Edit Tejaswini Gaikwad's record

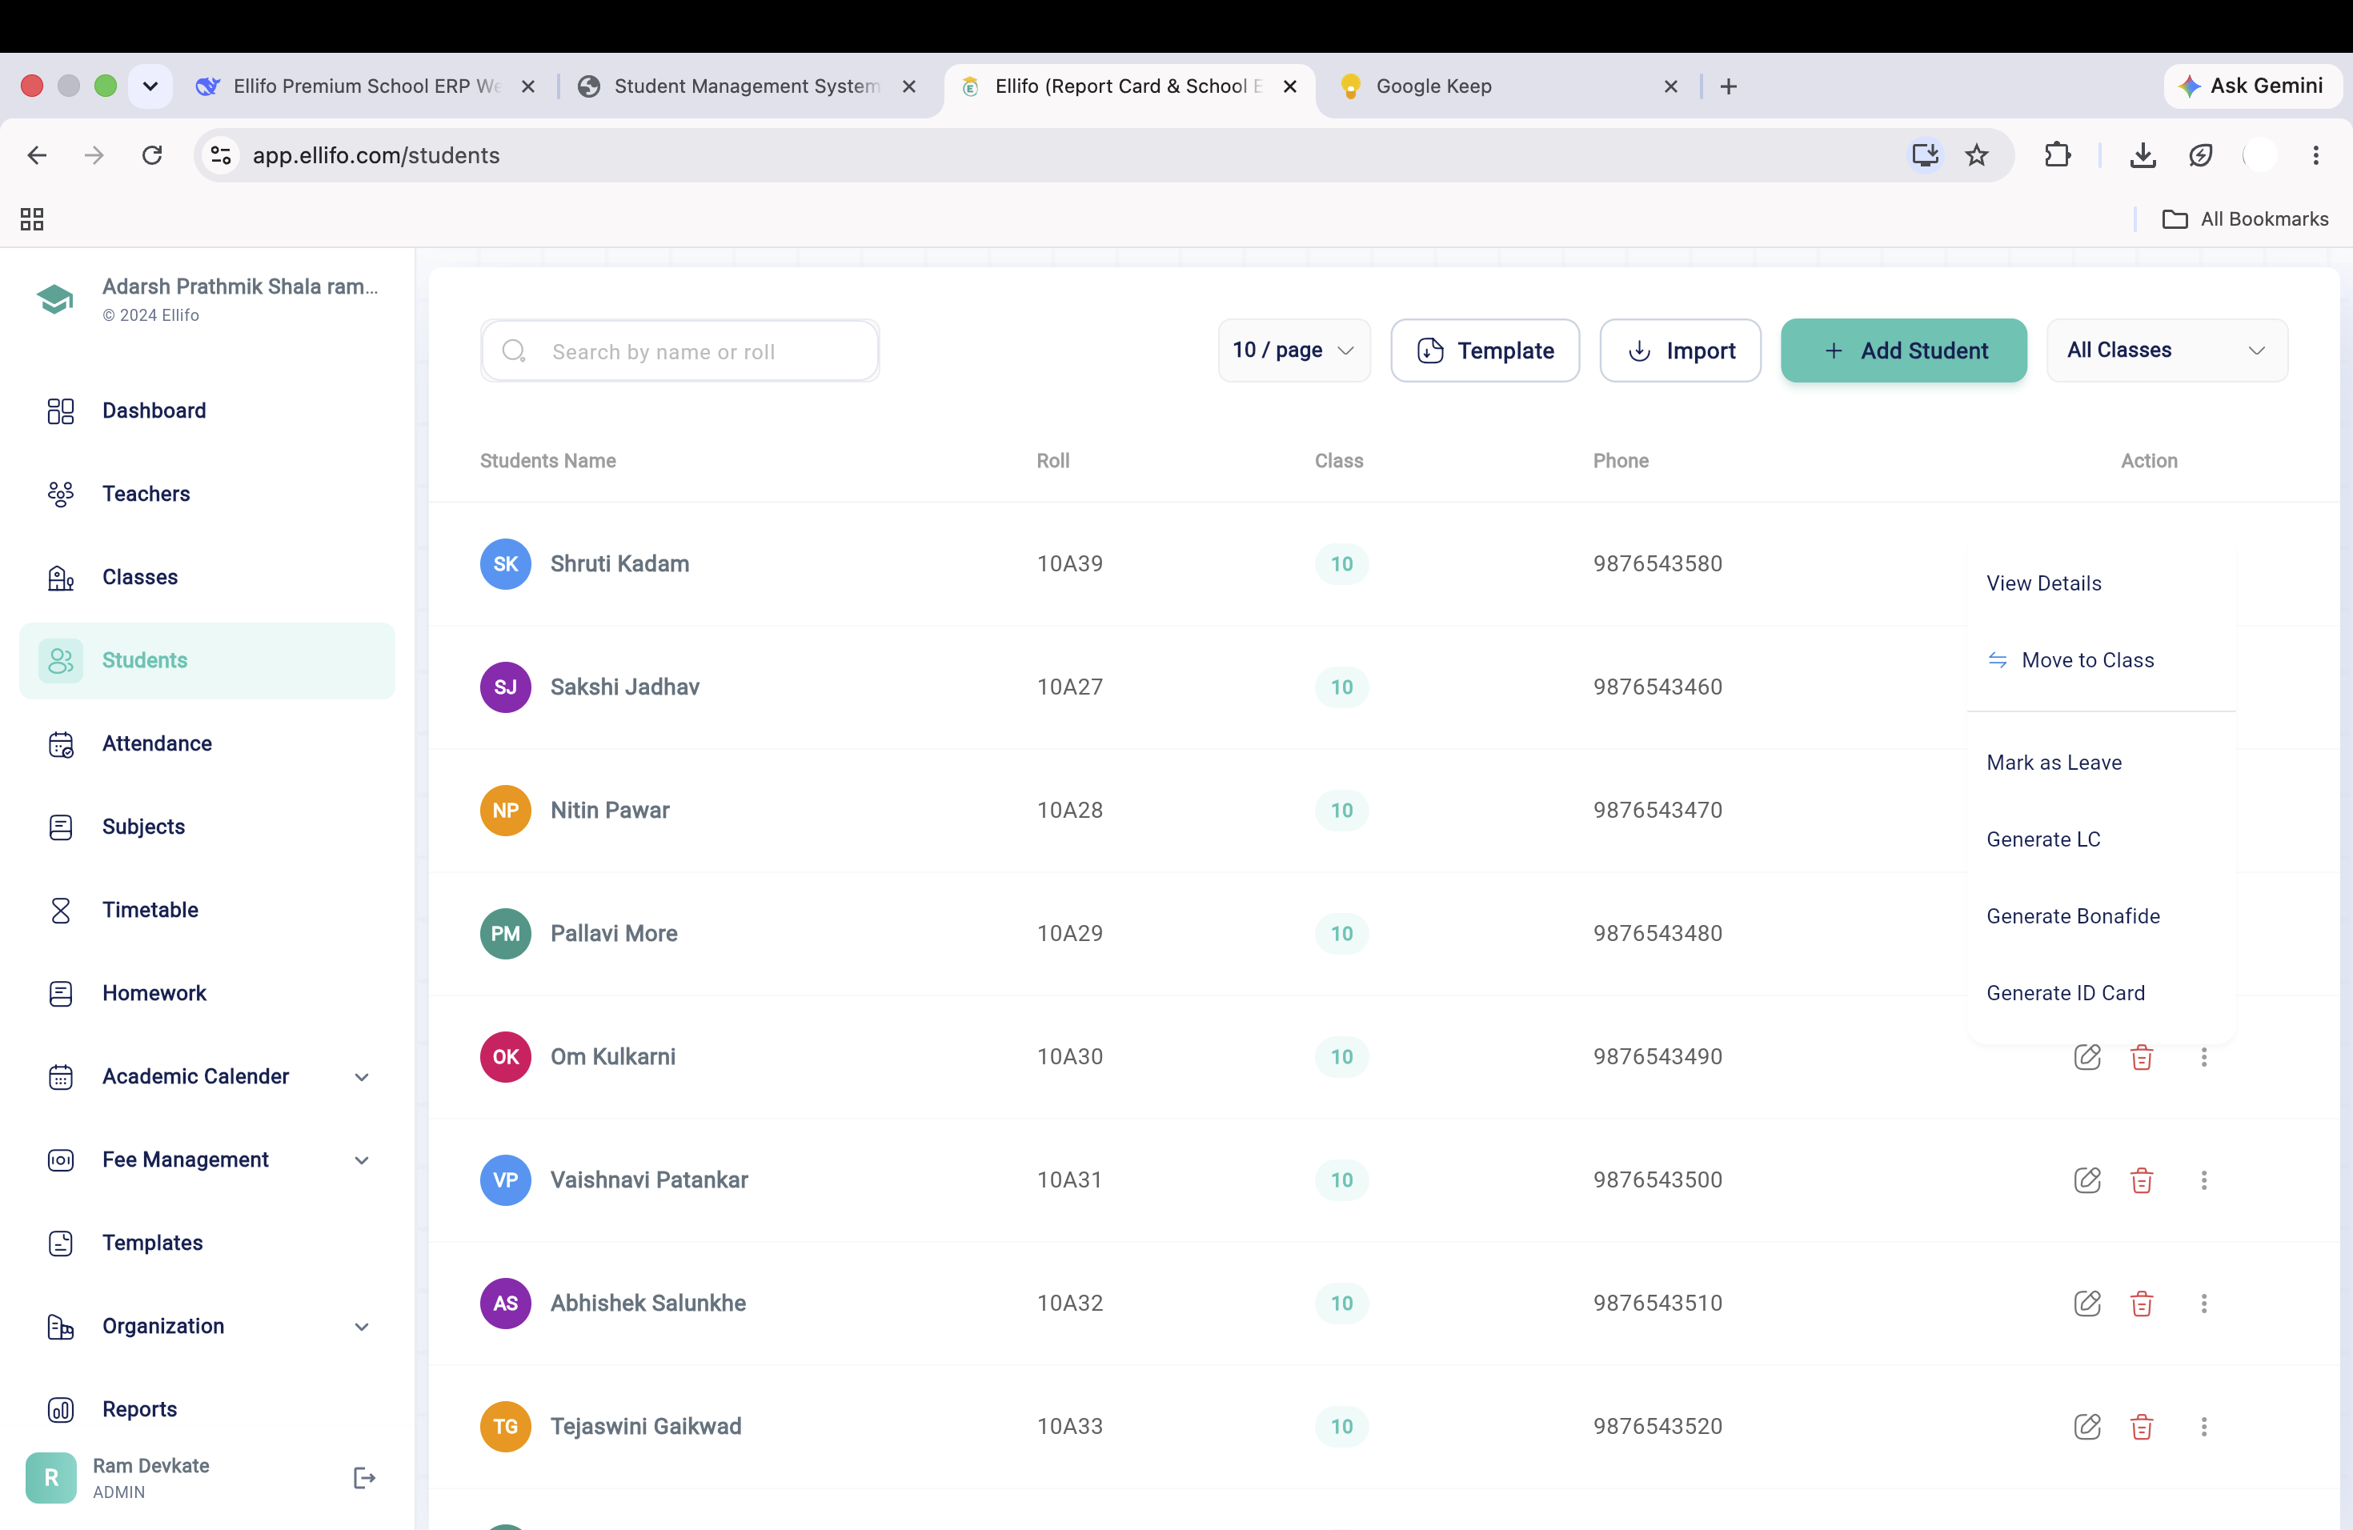(x=2087, y=1426)
